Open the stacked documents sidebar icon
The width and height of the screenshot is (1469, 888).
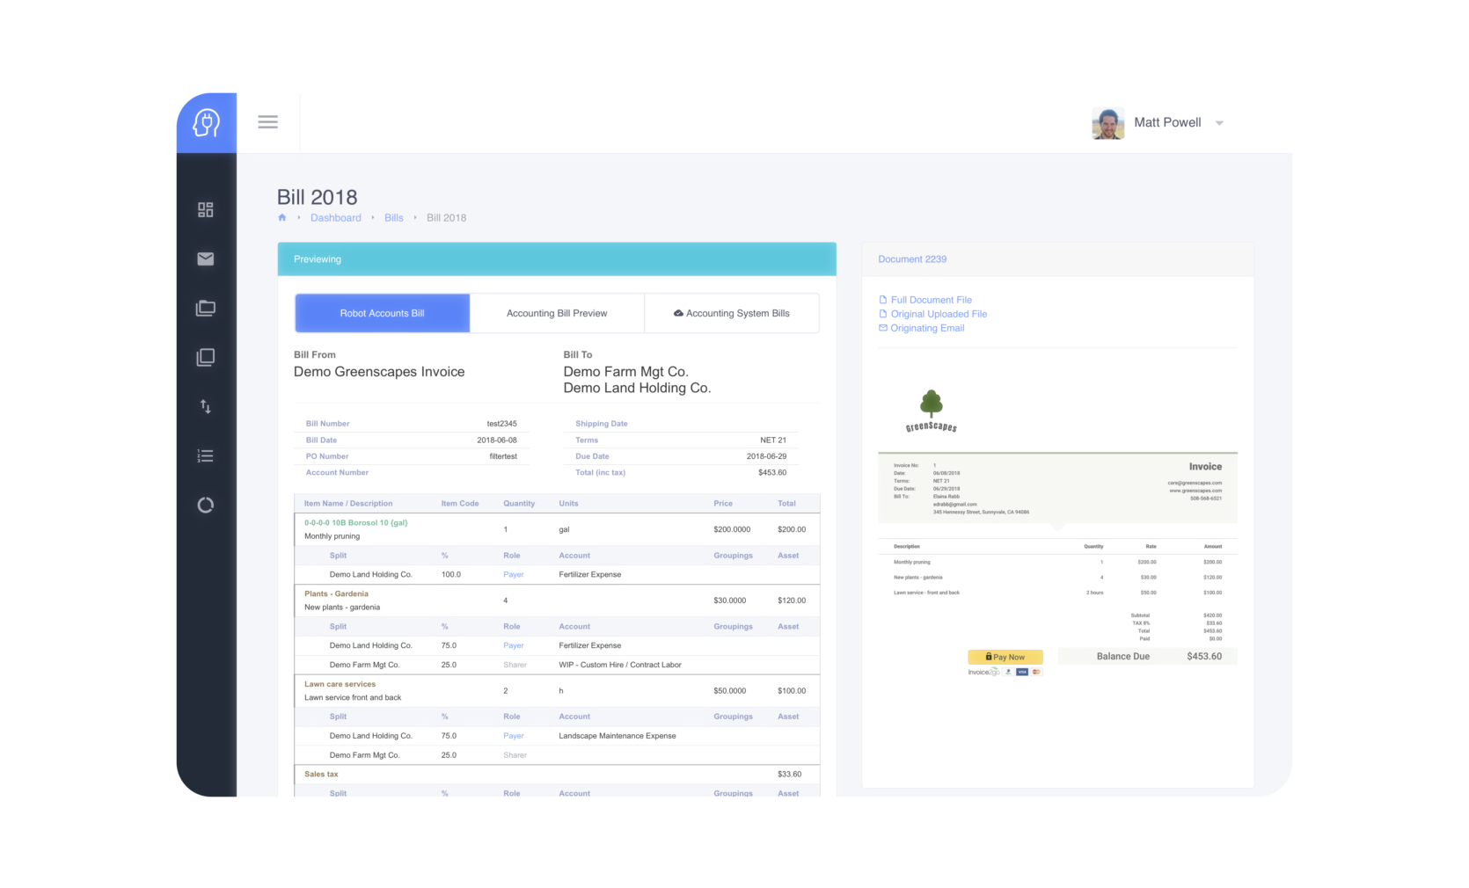pos(206,357)
